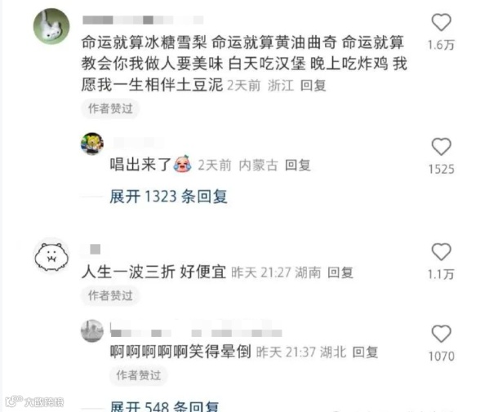Tap the 作者赞过 badge under the 笑得晕倒 reply
Image resolution: width=480 pixels, height=412 pixels.
[139, 375]
